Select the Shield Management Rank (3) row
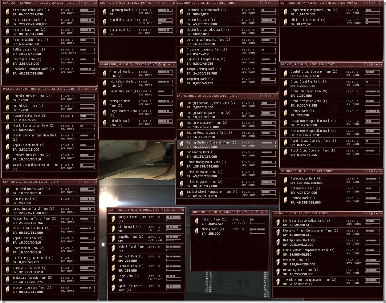 [228, 164]
